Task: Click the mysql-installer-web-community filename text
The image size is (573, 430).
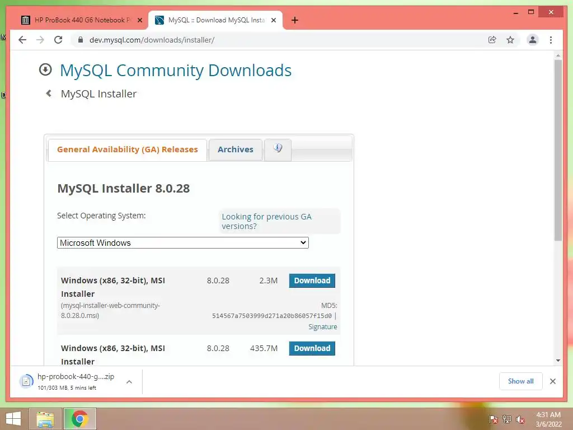Action: (110, 310)
